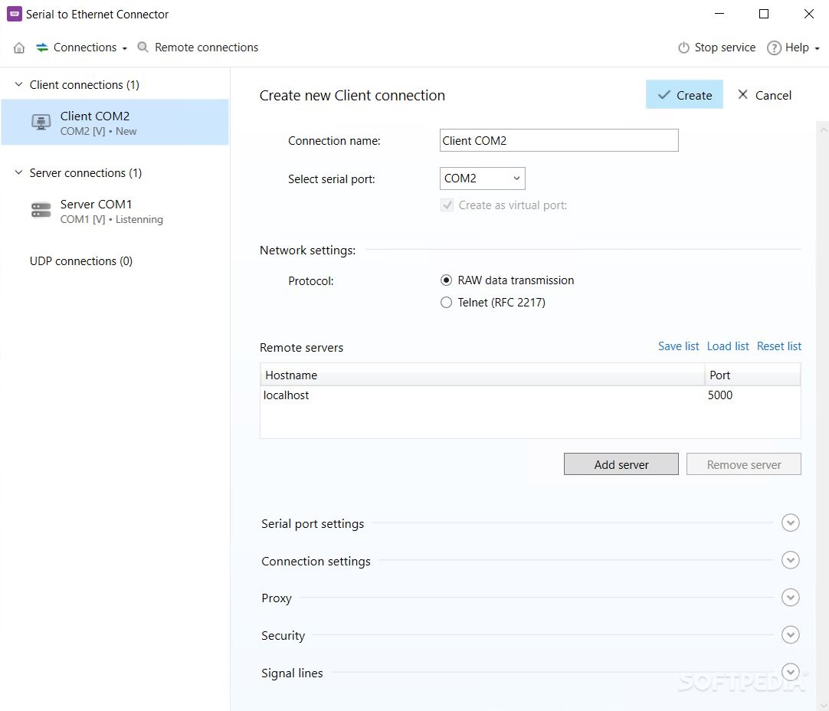Click the Client COM2 monitor icon
The height and width of the screenshot is (711, 829).
pyautogui.click(x=41, y=122)
